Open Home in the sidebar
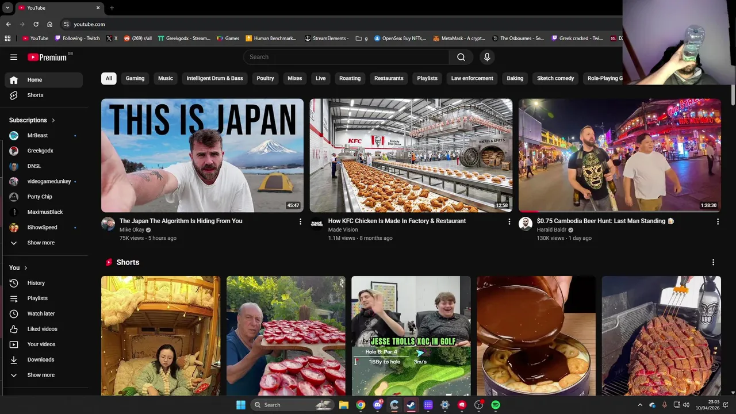The width and height of the screenshot is (736, 414). coord(44,80)
